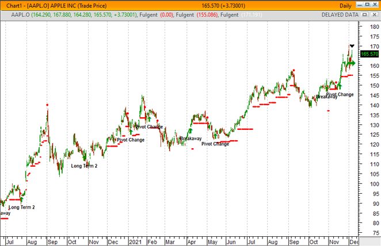
Task: Select the Fulgent (0.00) indicator legend
Action: [156, 15]
